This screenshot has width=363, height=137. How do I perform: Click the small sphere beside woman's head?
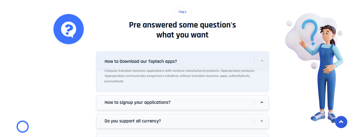(340, 33)
